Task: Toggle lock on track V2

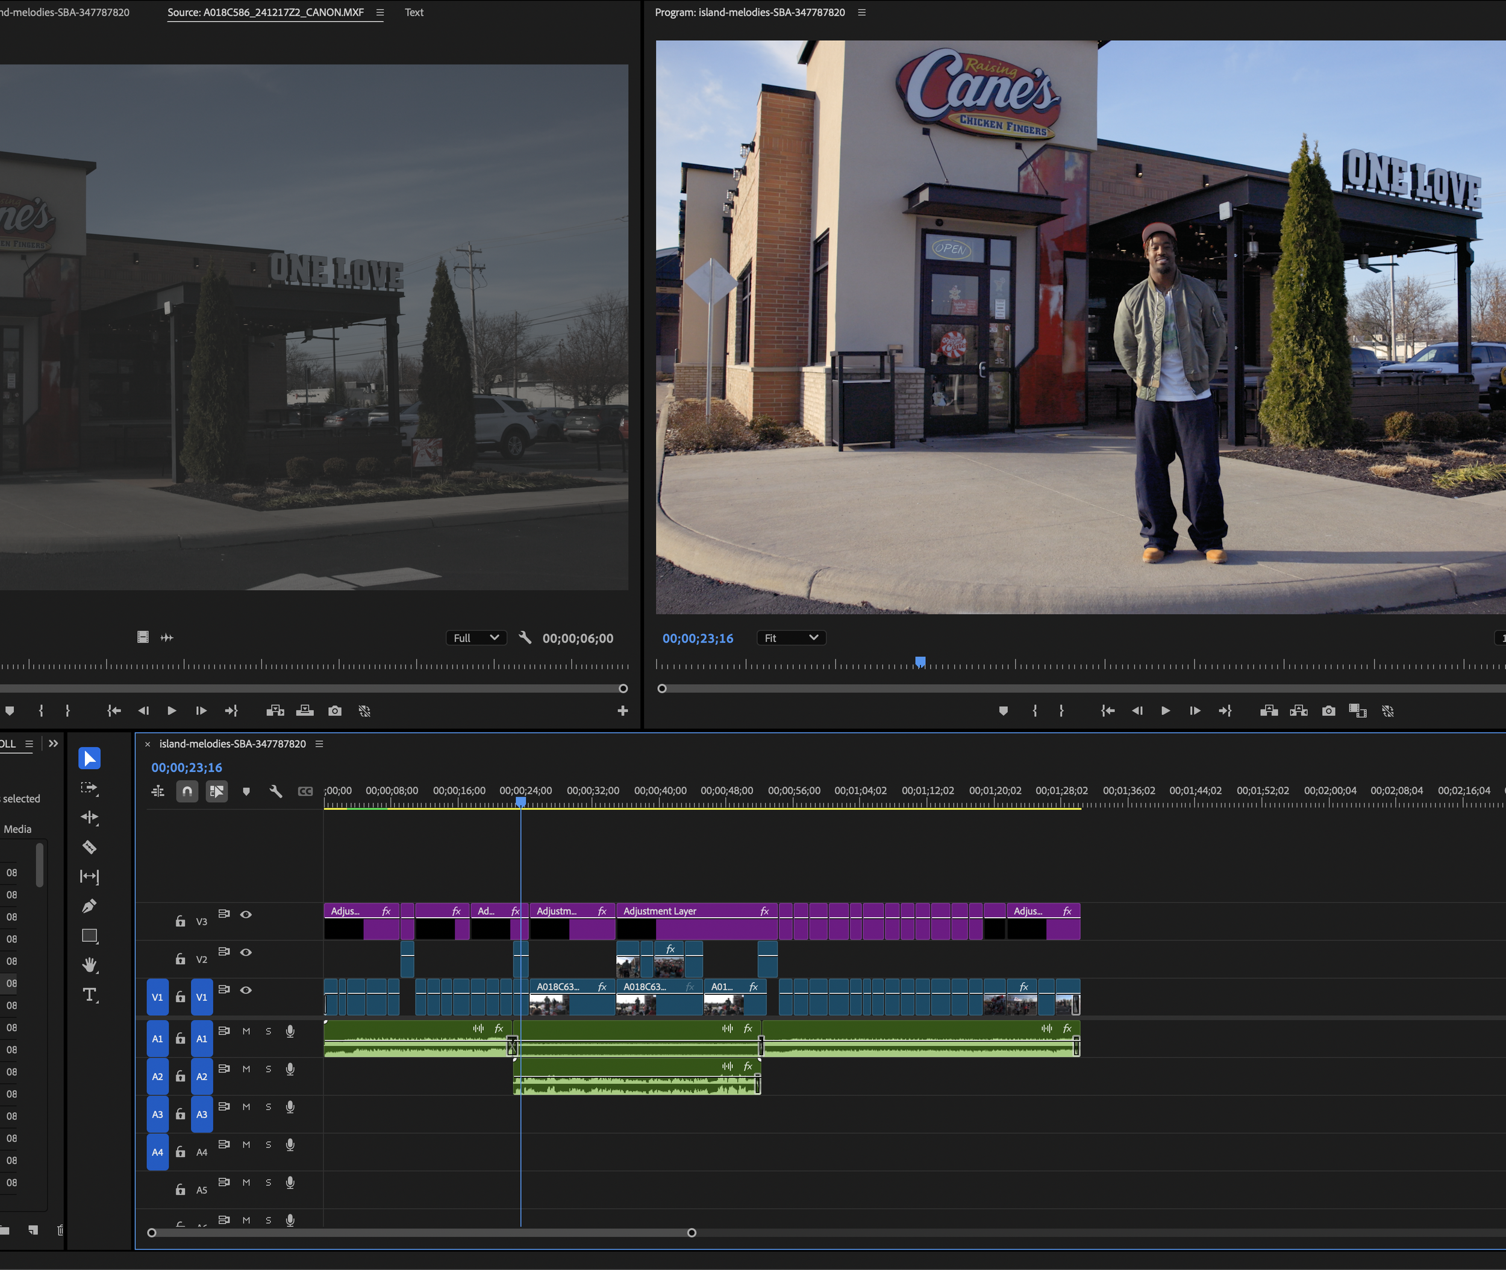Action: pyautogui.click(x=180, y=959)
